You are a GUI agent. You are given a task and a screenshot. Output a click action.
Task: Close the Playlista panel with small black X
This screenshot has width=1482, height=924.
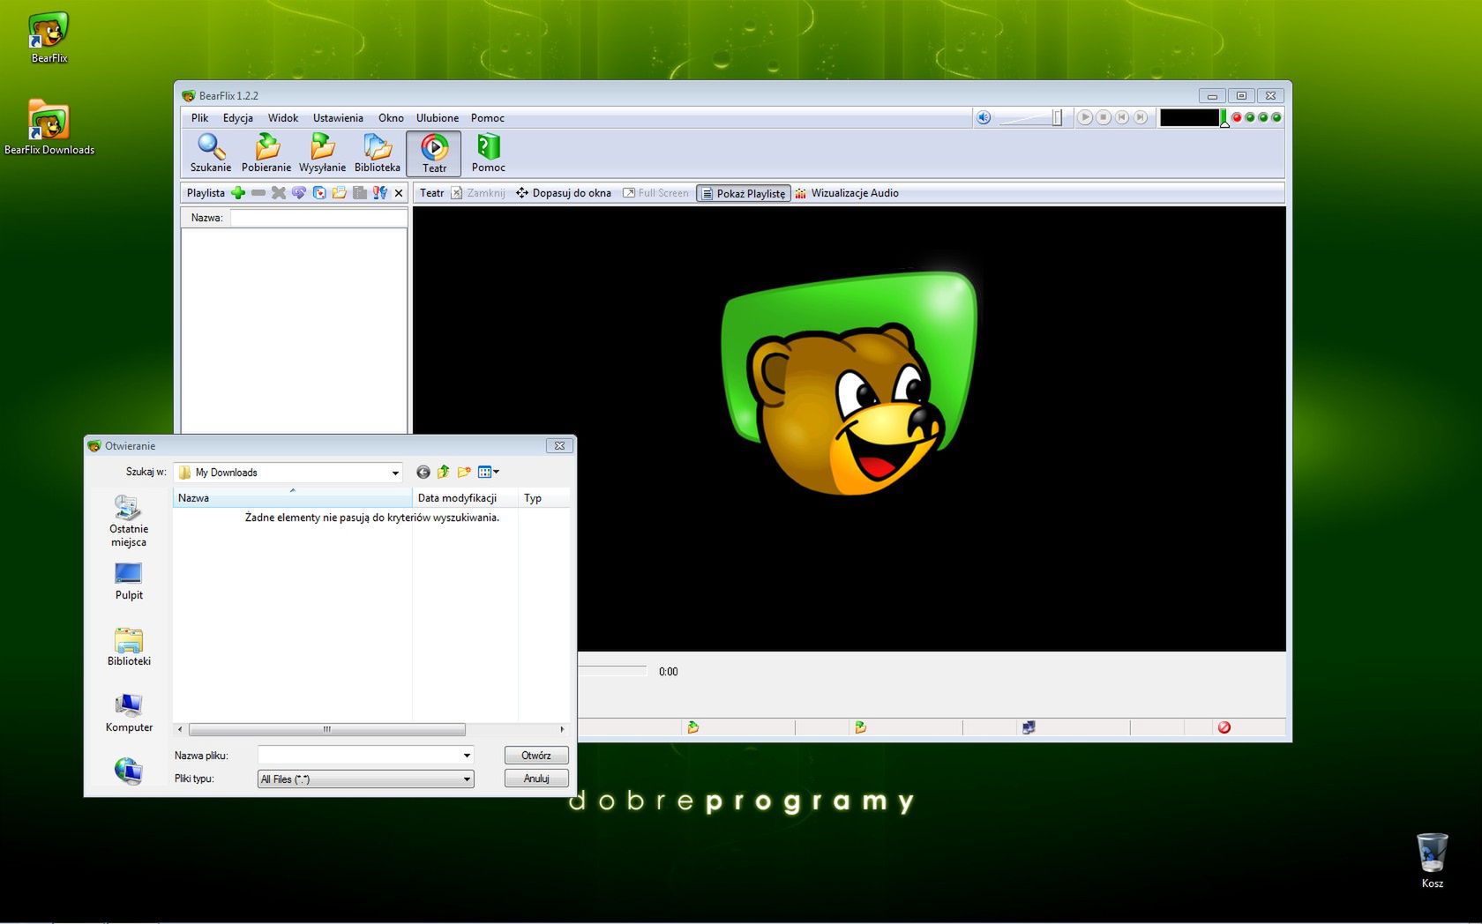tap(399, 193)
